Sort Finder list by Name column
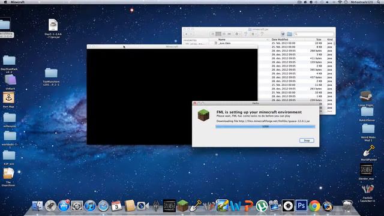This screenshot has width=384, height=216. (221, 40)
